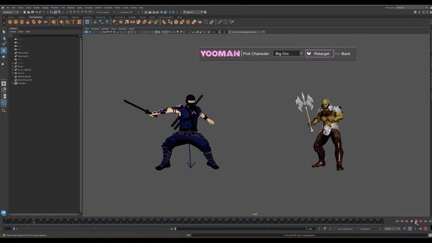Click the MEL command line input
Screen dimensions: 432x243
coord(237,236)
